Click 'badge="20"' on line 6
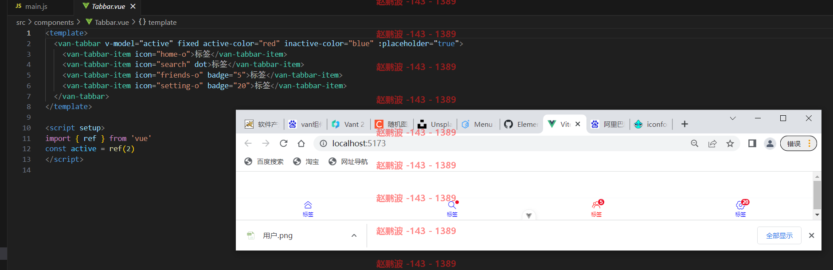833x270 pixels. (229, 86)
